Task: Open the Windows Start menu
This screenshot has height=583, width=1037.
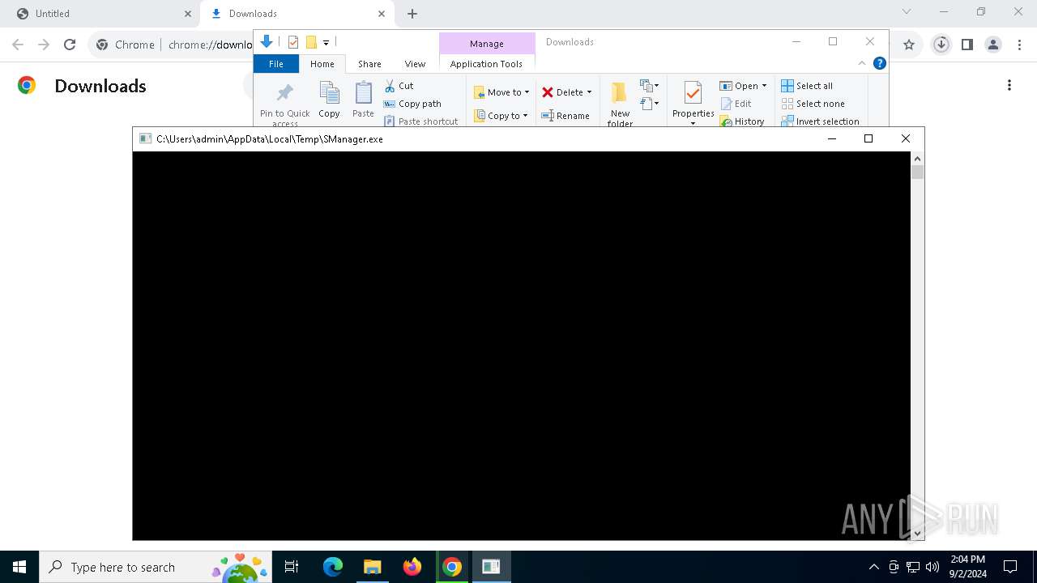Action: point(19,567)
